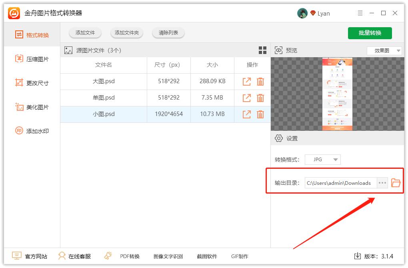Viewport: 408px width, 268px height.
Task: Delete 大图.psd using its trash icon
Action: tap(260, 81)
